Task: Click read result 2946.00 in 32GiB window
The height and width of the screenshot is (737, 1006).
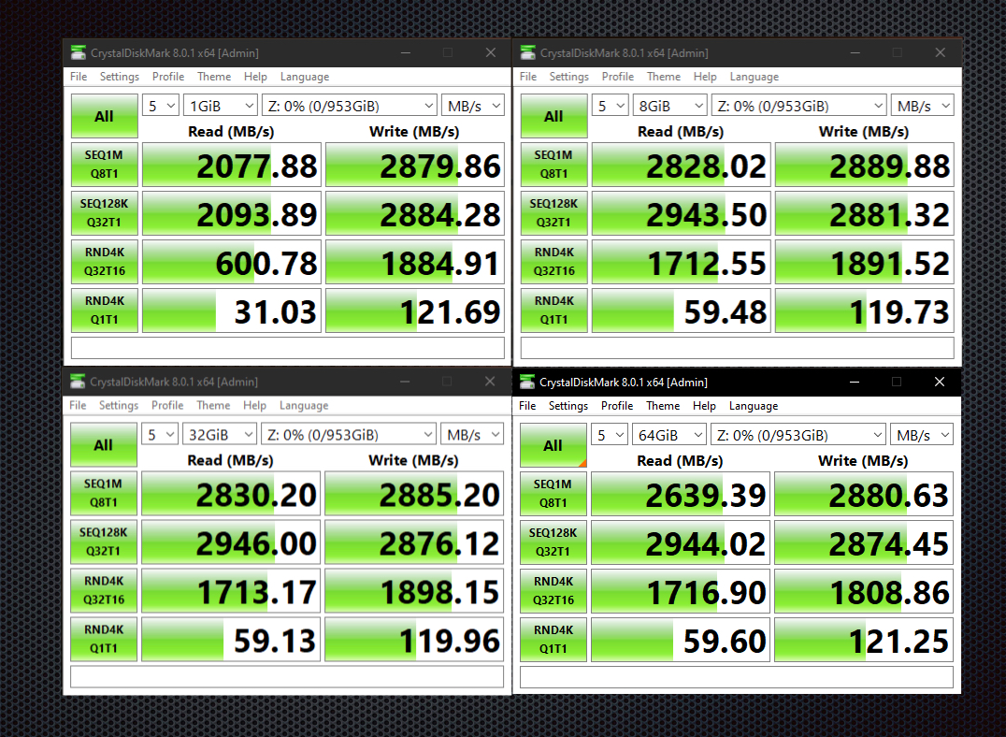Action: click(231, 542)
